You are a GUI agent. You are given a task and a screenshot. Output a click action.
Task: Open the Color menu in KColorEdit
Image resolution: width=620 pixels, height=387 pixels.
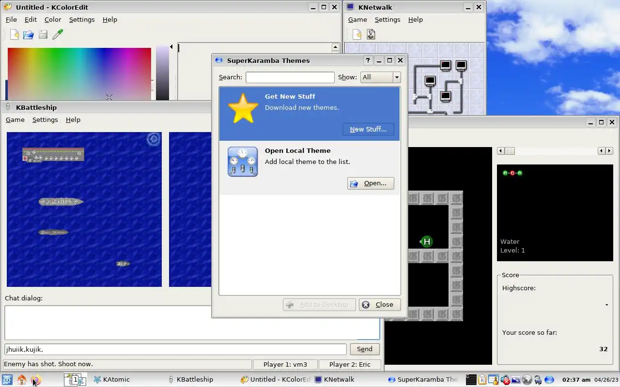(53, 20)
